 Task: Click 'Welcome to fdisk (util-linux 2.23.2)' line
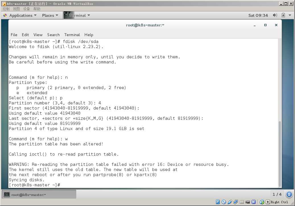(x=56, y=47)
